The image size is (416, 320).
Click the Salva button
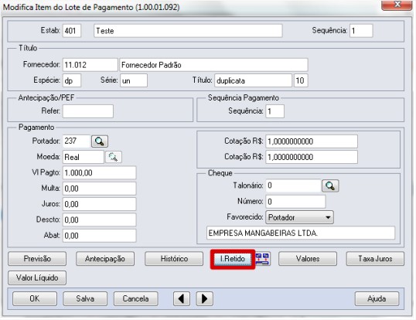[85, 299]
